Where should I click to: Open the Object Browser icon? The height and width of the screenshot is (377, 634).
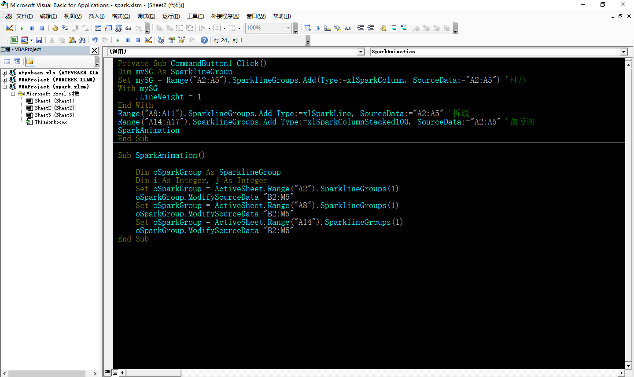pyautogui.click(x=181, y=40)
